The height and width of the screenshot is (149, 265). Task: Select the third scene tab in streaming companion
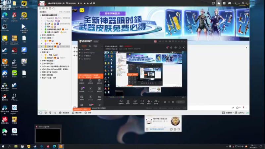[x=95, y=46]
